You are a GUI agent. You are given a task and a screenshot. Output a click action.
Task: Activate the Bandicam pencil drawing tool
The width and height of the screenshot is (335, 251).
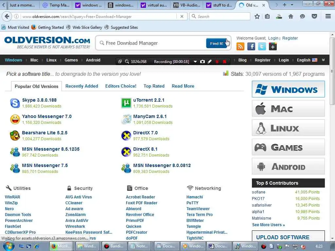point(210,61)
